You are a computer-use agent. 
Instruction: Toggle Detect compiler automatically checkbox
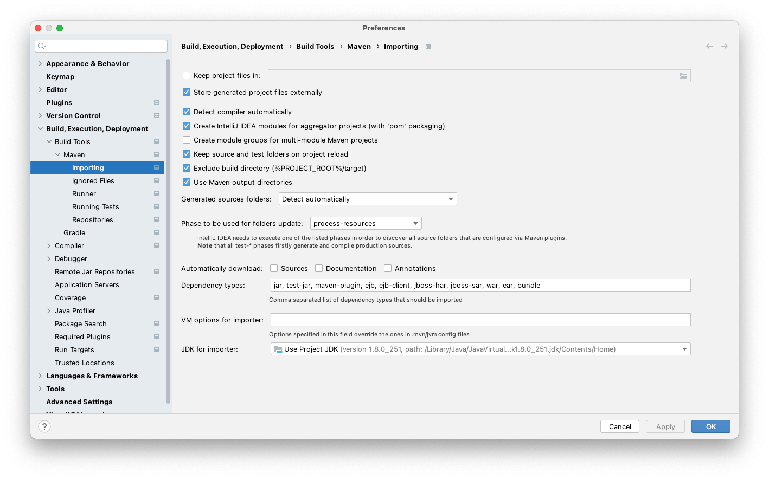pyautogui.click(x=187, y=112)
